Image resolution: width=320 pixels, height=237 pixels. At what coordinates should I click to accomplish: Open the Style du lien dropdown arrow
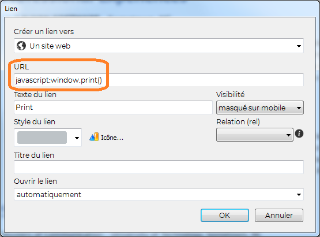77,138
